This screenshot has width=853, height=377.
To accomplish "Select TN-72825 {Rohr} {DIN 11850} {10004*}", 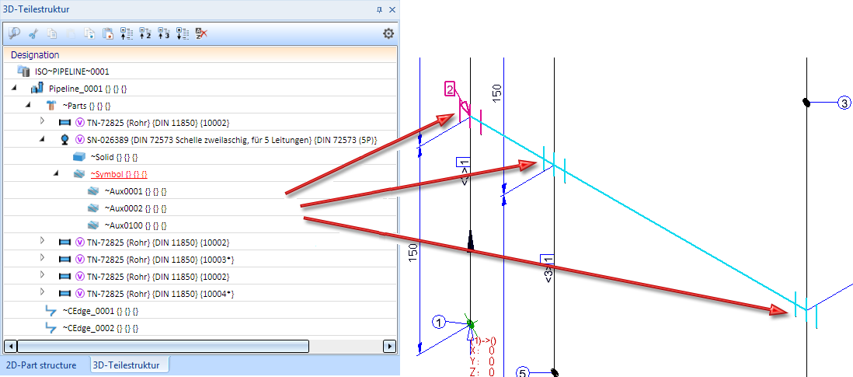I will 161,295.
